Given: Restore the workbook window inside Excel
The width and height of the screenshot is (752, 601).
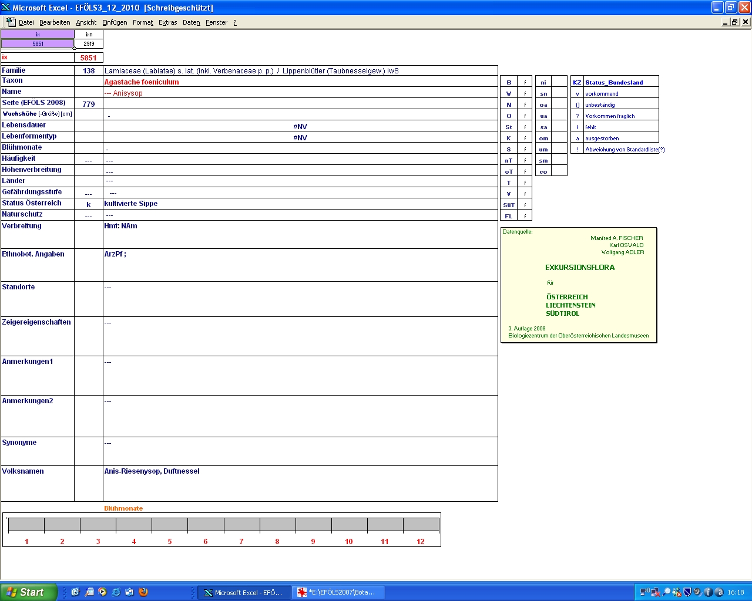Looking at the screenshot, I should (x=735, y=22).
